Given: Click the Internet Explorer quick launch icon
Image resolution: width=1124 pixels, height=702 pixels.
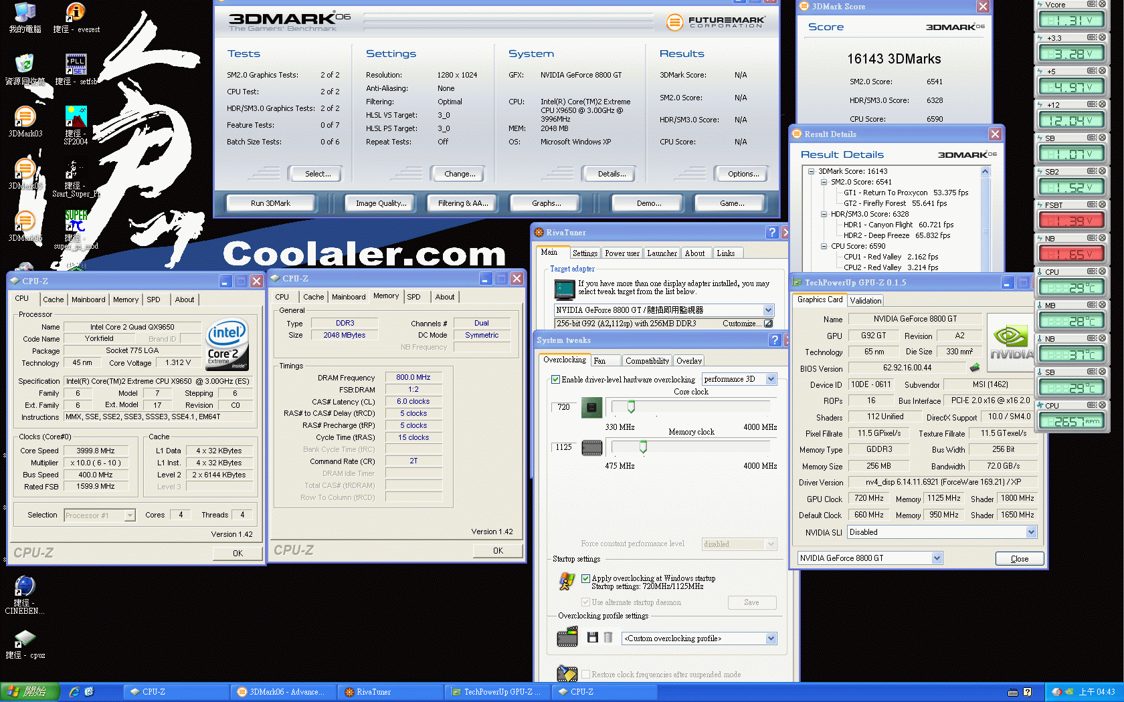Looking at the screenshot, I should point(74,692).
